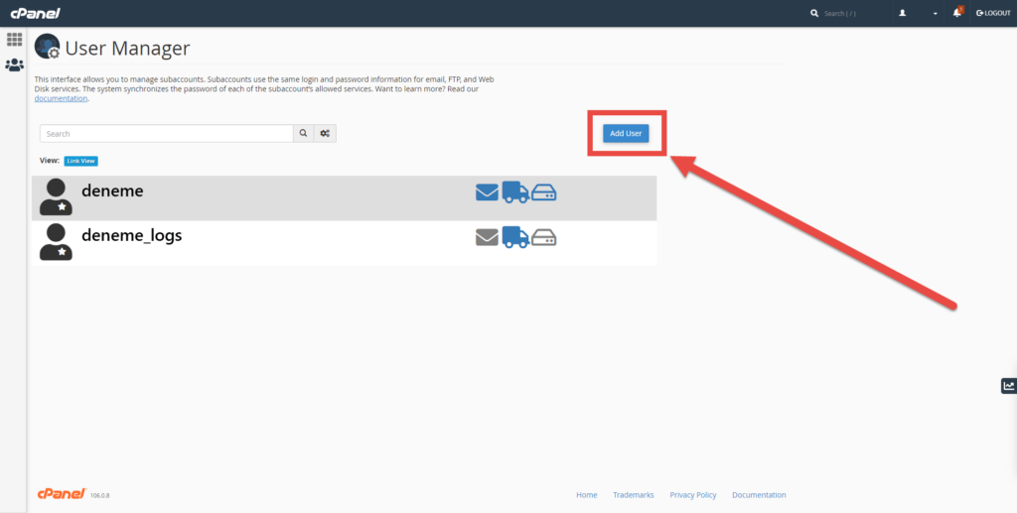Focus the subaccount Search input field
The image size is (1017, 513).
[x=166, y=133]
